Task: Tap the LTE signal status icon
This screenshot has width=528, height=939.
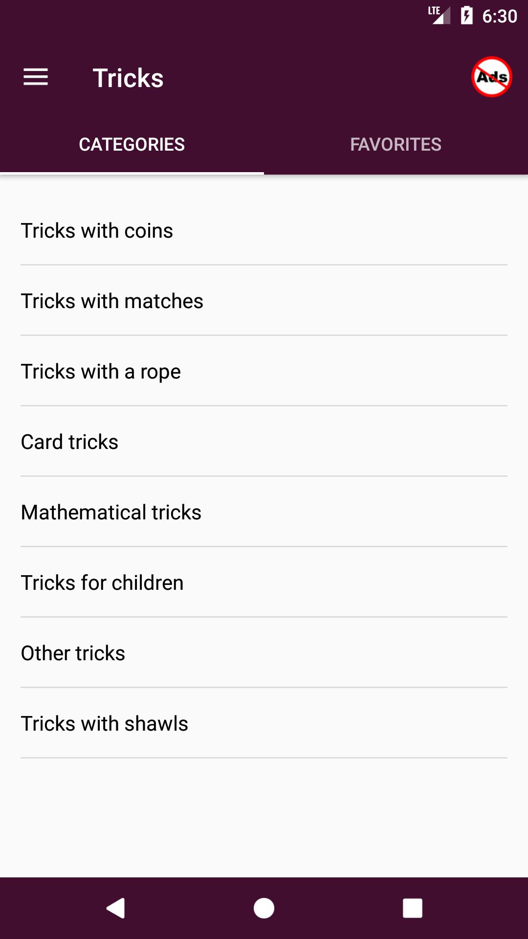Action: pos(439,15)
